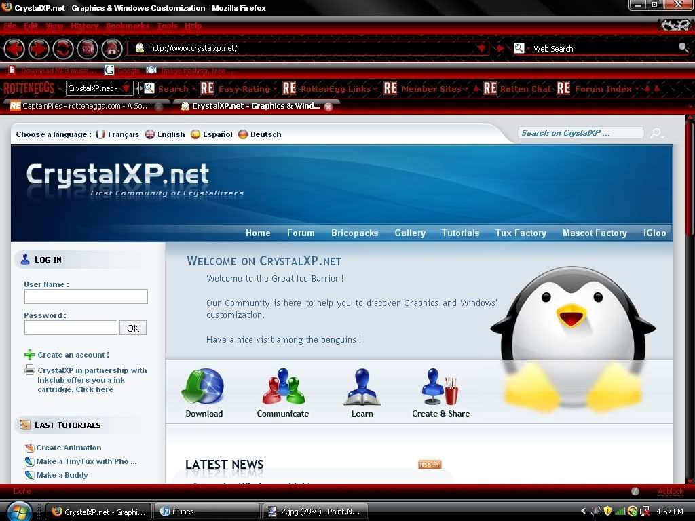Screen dimensions: 695x521
Task: Switch to the CaptainPiles rotteneggs tab
Action: tap(81, 106)
